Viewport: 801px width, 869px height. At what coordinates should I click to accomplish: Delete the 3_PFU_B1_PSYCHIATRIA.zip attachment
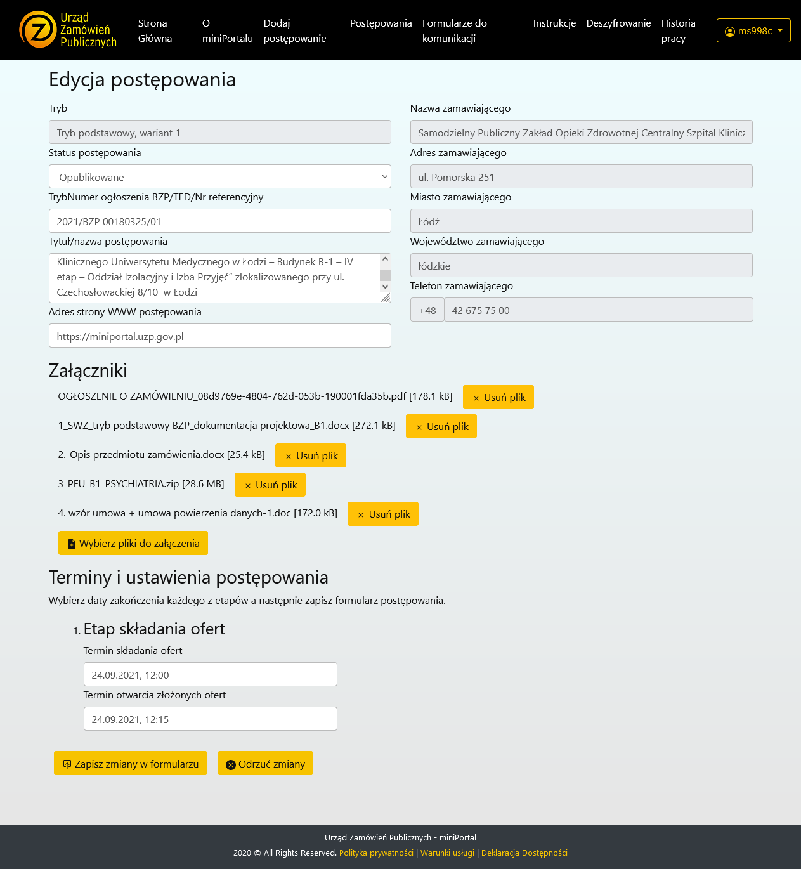pyautogui.click(x=270, y=485)
